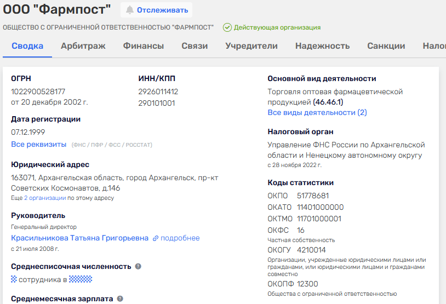
Task: Click the link chain icon before подробнее
Action: click(155, 238)
